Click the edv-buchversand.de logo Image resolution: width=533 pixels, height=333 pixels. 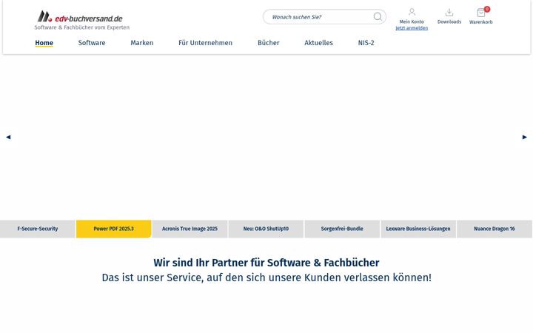tap(80, 16)
